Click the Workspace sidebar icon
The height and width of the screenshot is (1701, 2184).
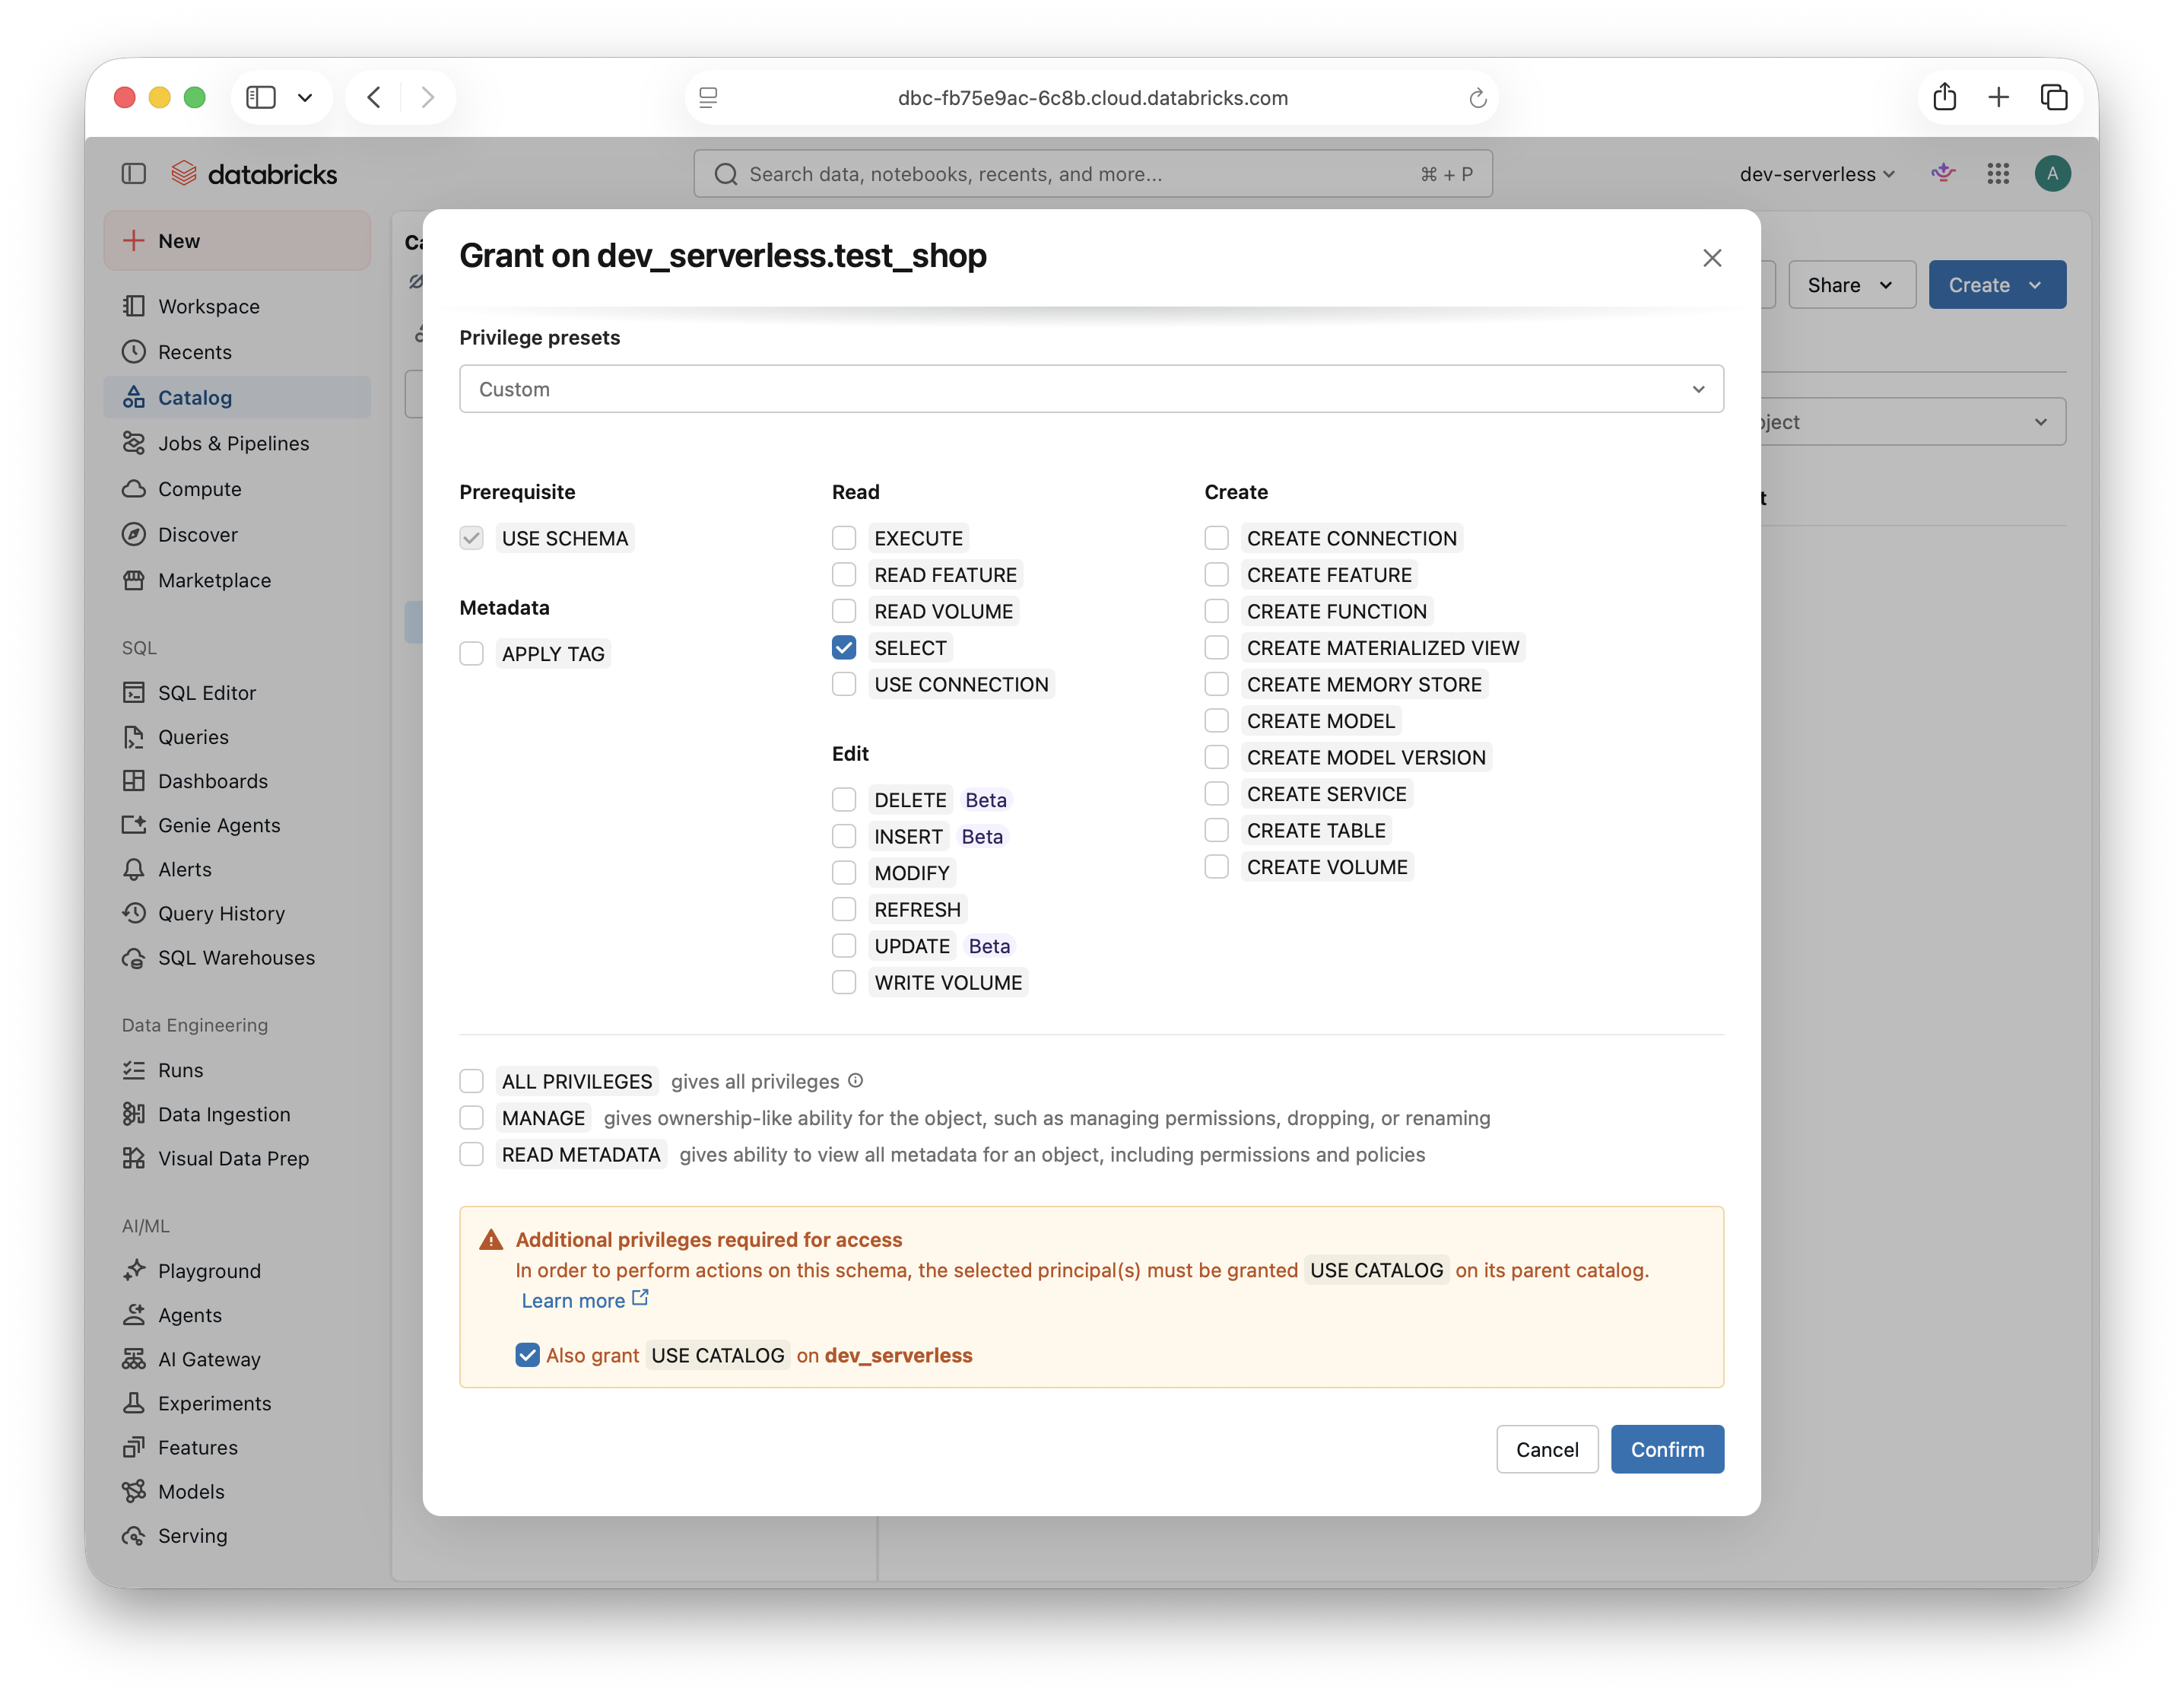(x=133, y=306)
